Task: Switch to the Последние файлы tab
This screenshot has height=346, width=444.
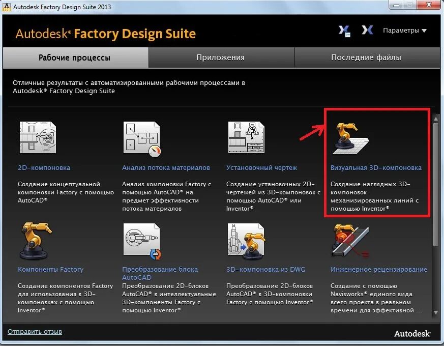Action: [367, 57]
